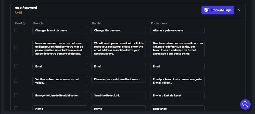Select Portuguese field 'Alterar a palavra-passe'
This screenshot has width=255, height=114.
(x=177, y=30)
